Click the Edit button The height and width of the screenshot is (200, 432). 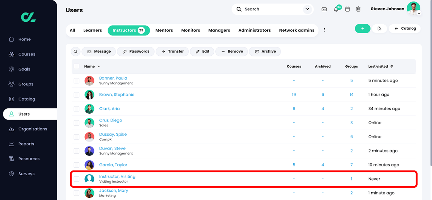click(202, 51)
